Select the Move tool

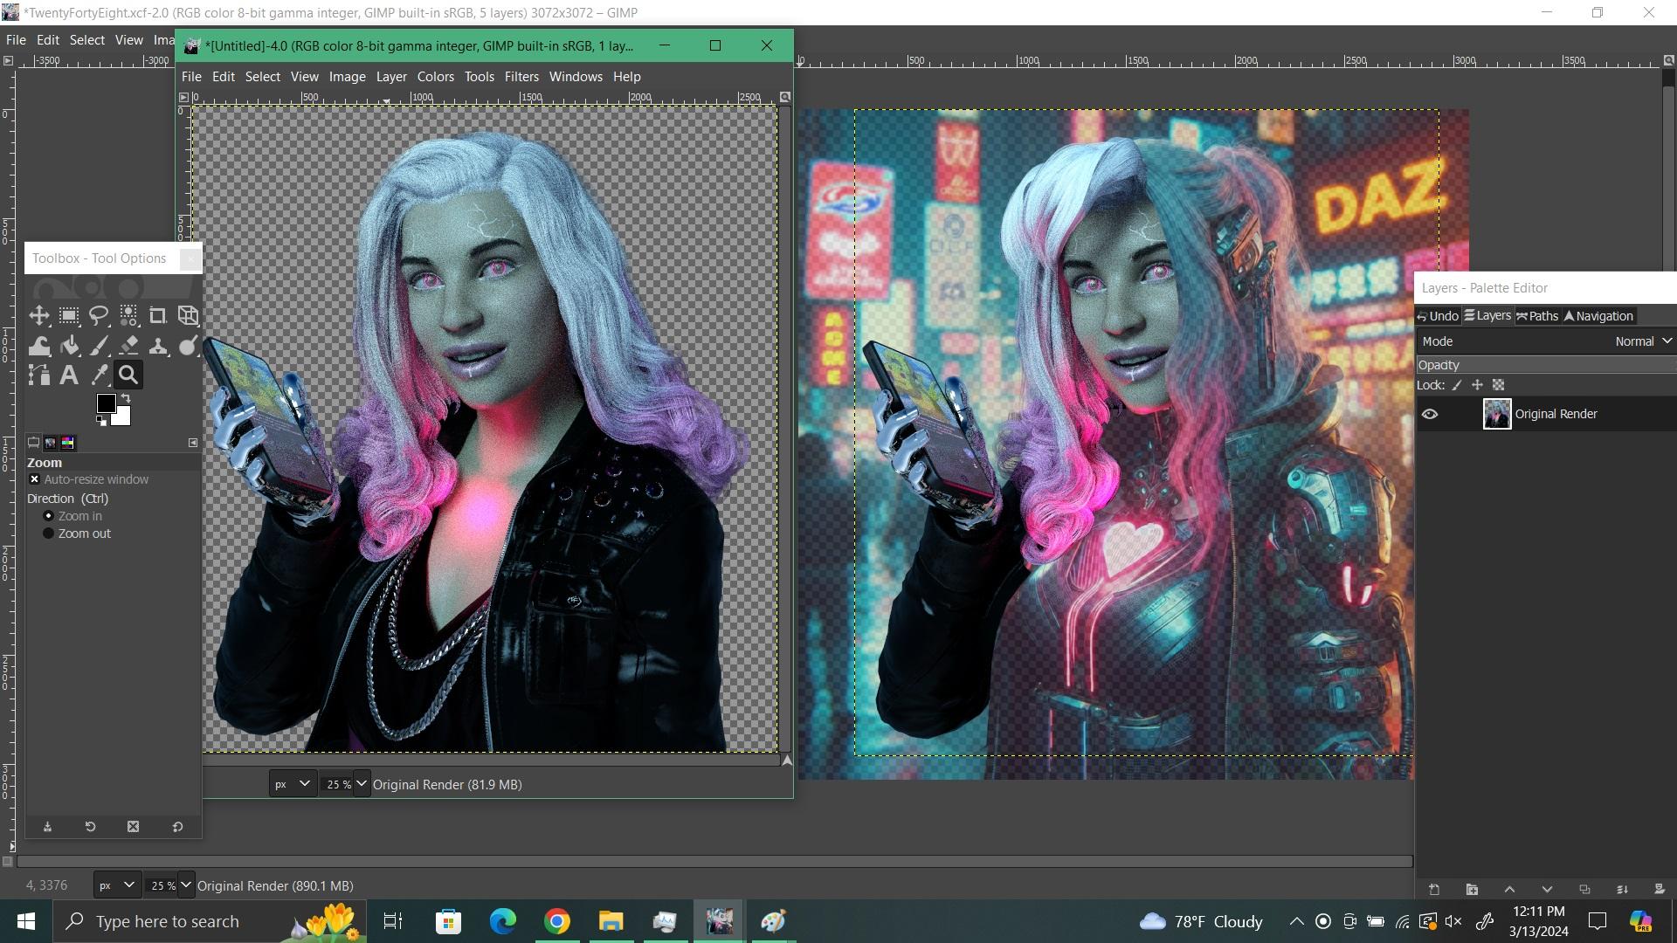click(x=39, y=316)
